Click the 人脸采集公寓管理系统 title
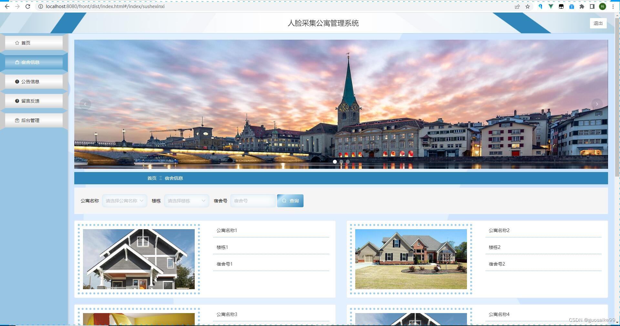This screenshot has height=326, width=620. (x=323, y=23)
